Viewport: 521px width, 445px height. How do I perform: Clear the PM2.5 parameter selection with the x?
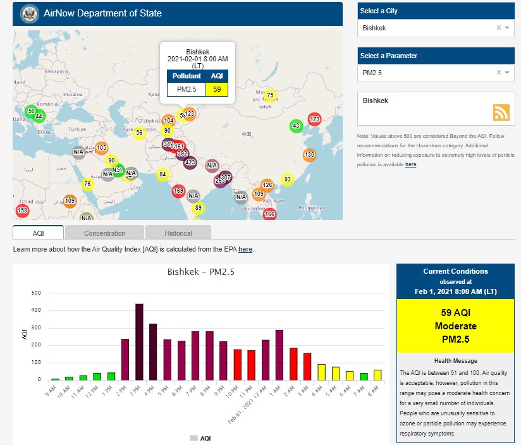click(498, 73)
